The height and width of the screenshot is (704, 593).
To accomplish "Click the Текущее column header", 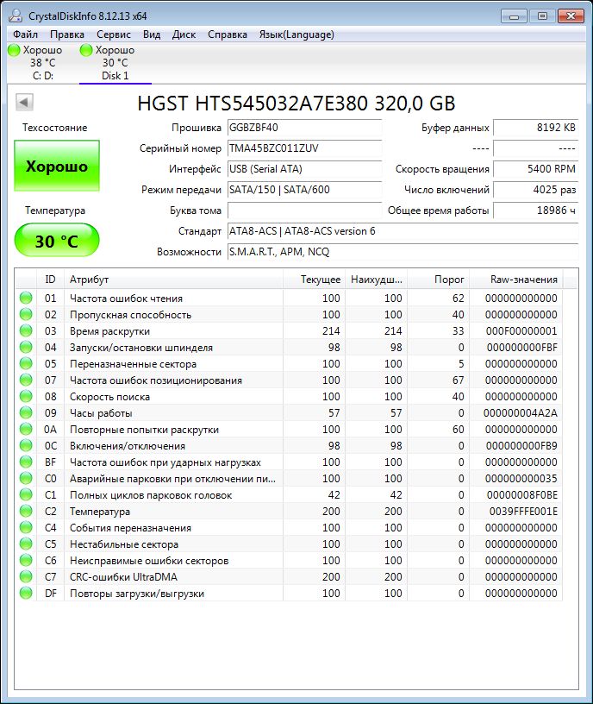I will pyautogui.click(x=314, y=280).
